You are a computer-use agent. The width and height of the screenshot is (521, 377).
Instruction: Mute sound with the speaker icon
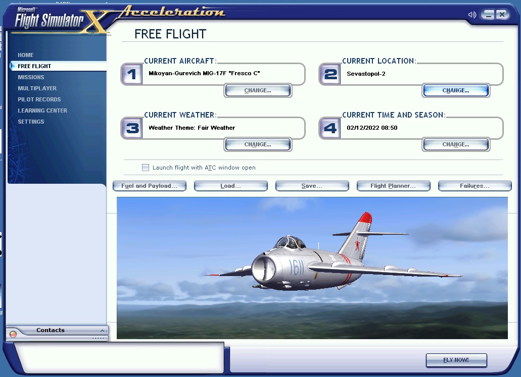point(472,15)
